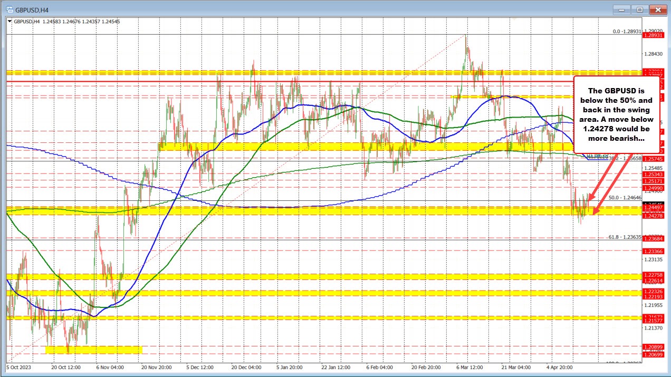Click the 1.23135 price scale value
The height and width of the screenshot is (377, 671).
(653, 259)
